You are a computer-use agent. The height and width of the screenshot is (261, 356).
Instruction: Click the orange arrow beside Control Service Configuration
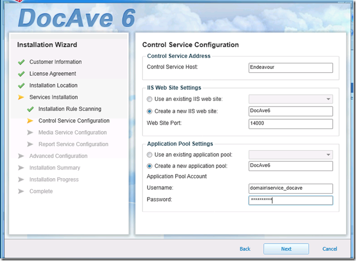point(30,121)
